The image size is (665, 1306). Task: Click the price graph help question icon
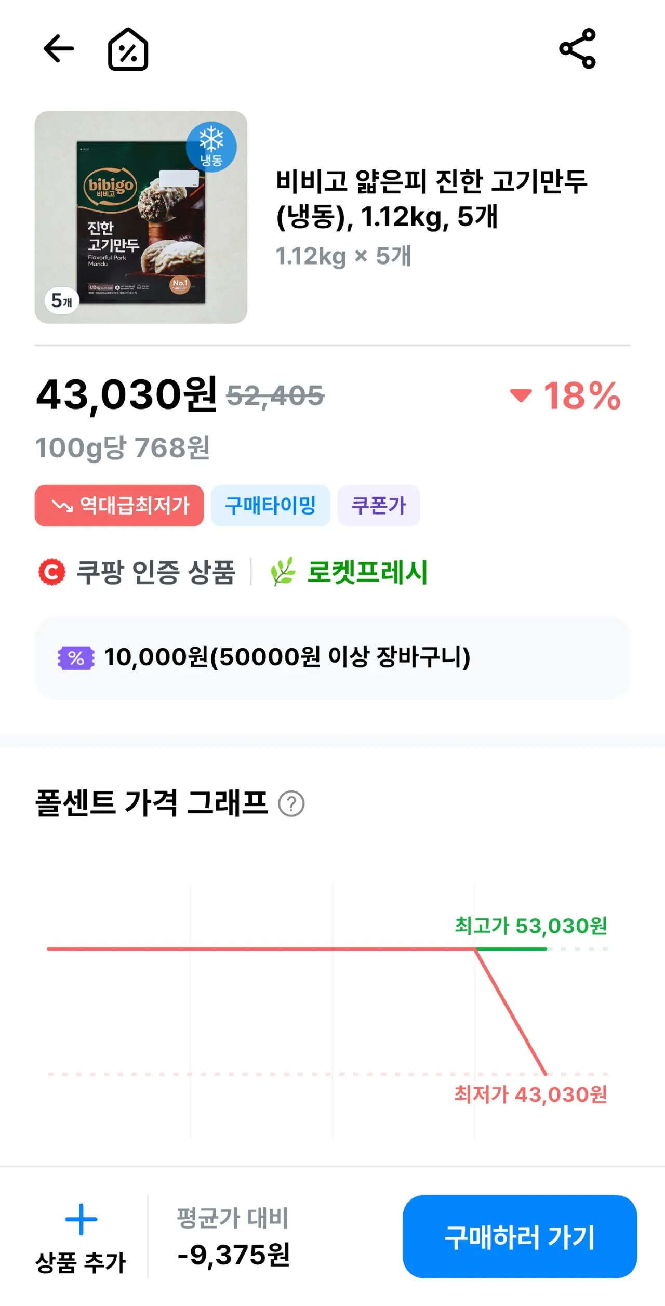(x=291, y=804)
